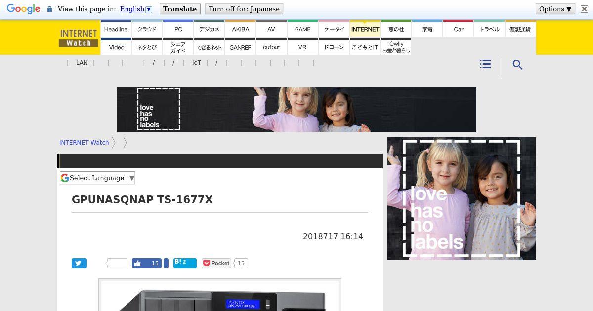Open the シニアガイド tab

(178, 47)
